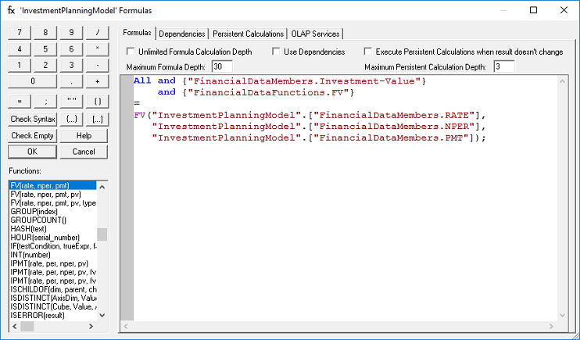Viewport: 580px width, 340px height.
Task: Click the keypad button 7
Action: pos(20,33)
